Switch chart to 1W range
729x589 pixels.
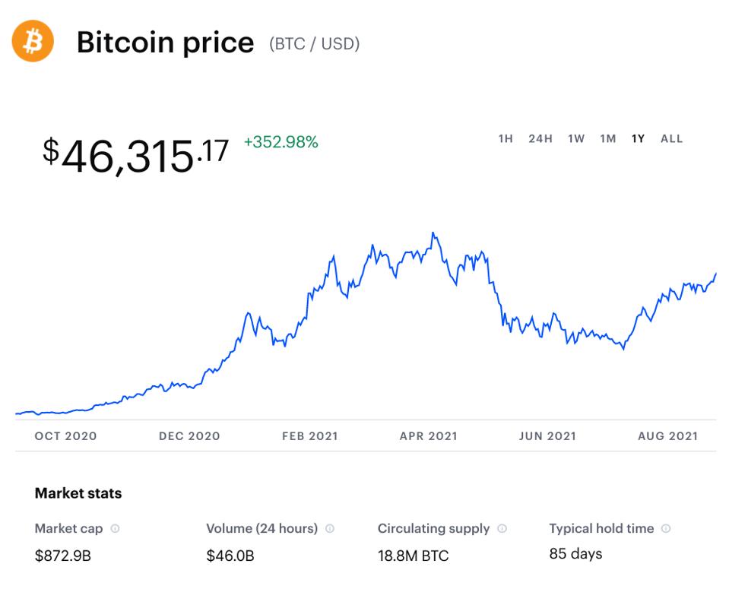pyautogui.click(x=576, y=138)
